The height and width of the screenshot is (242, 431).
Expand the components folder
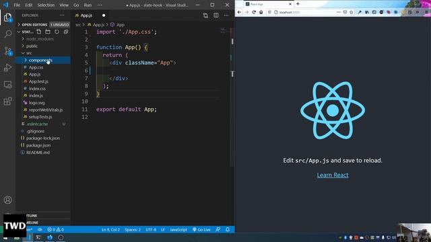[x=43, y=60]
